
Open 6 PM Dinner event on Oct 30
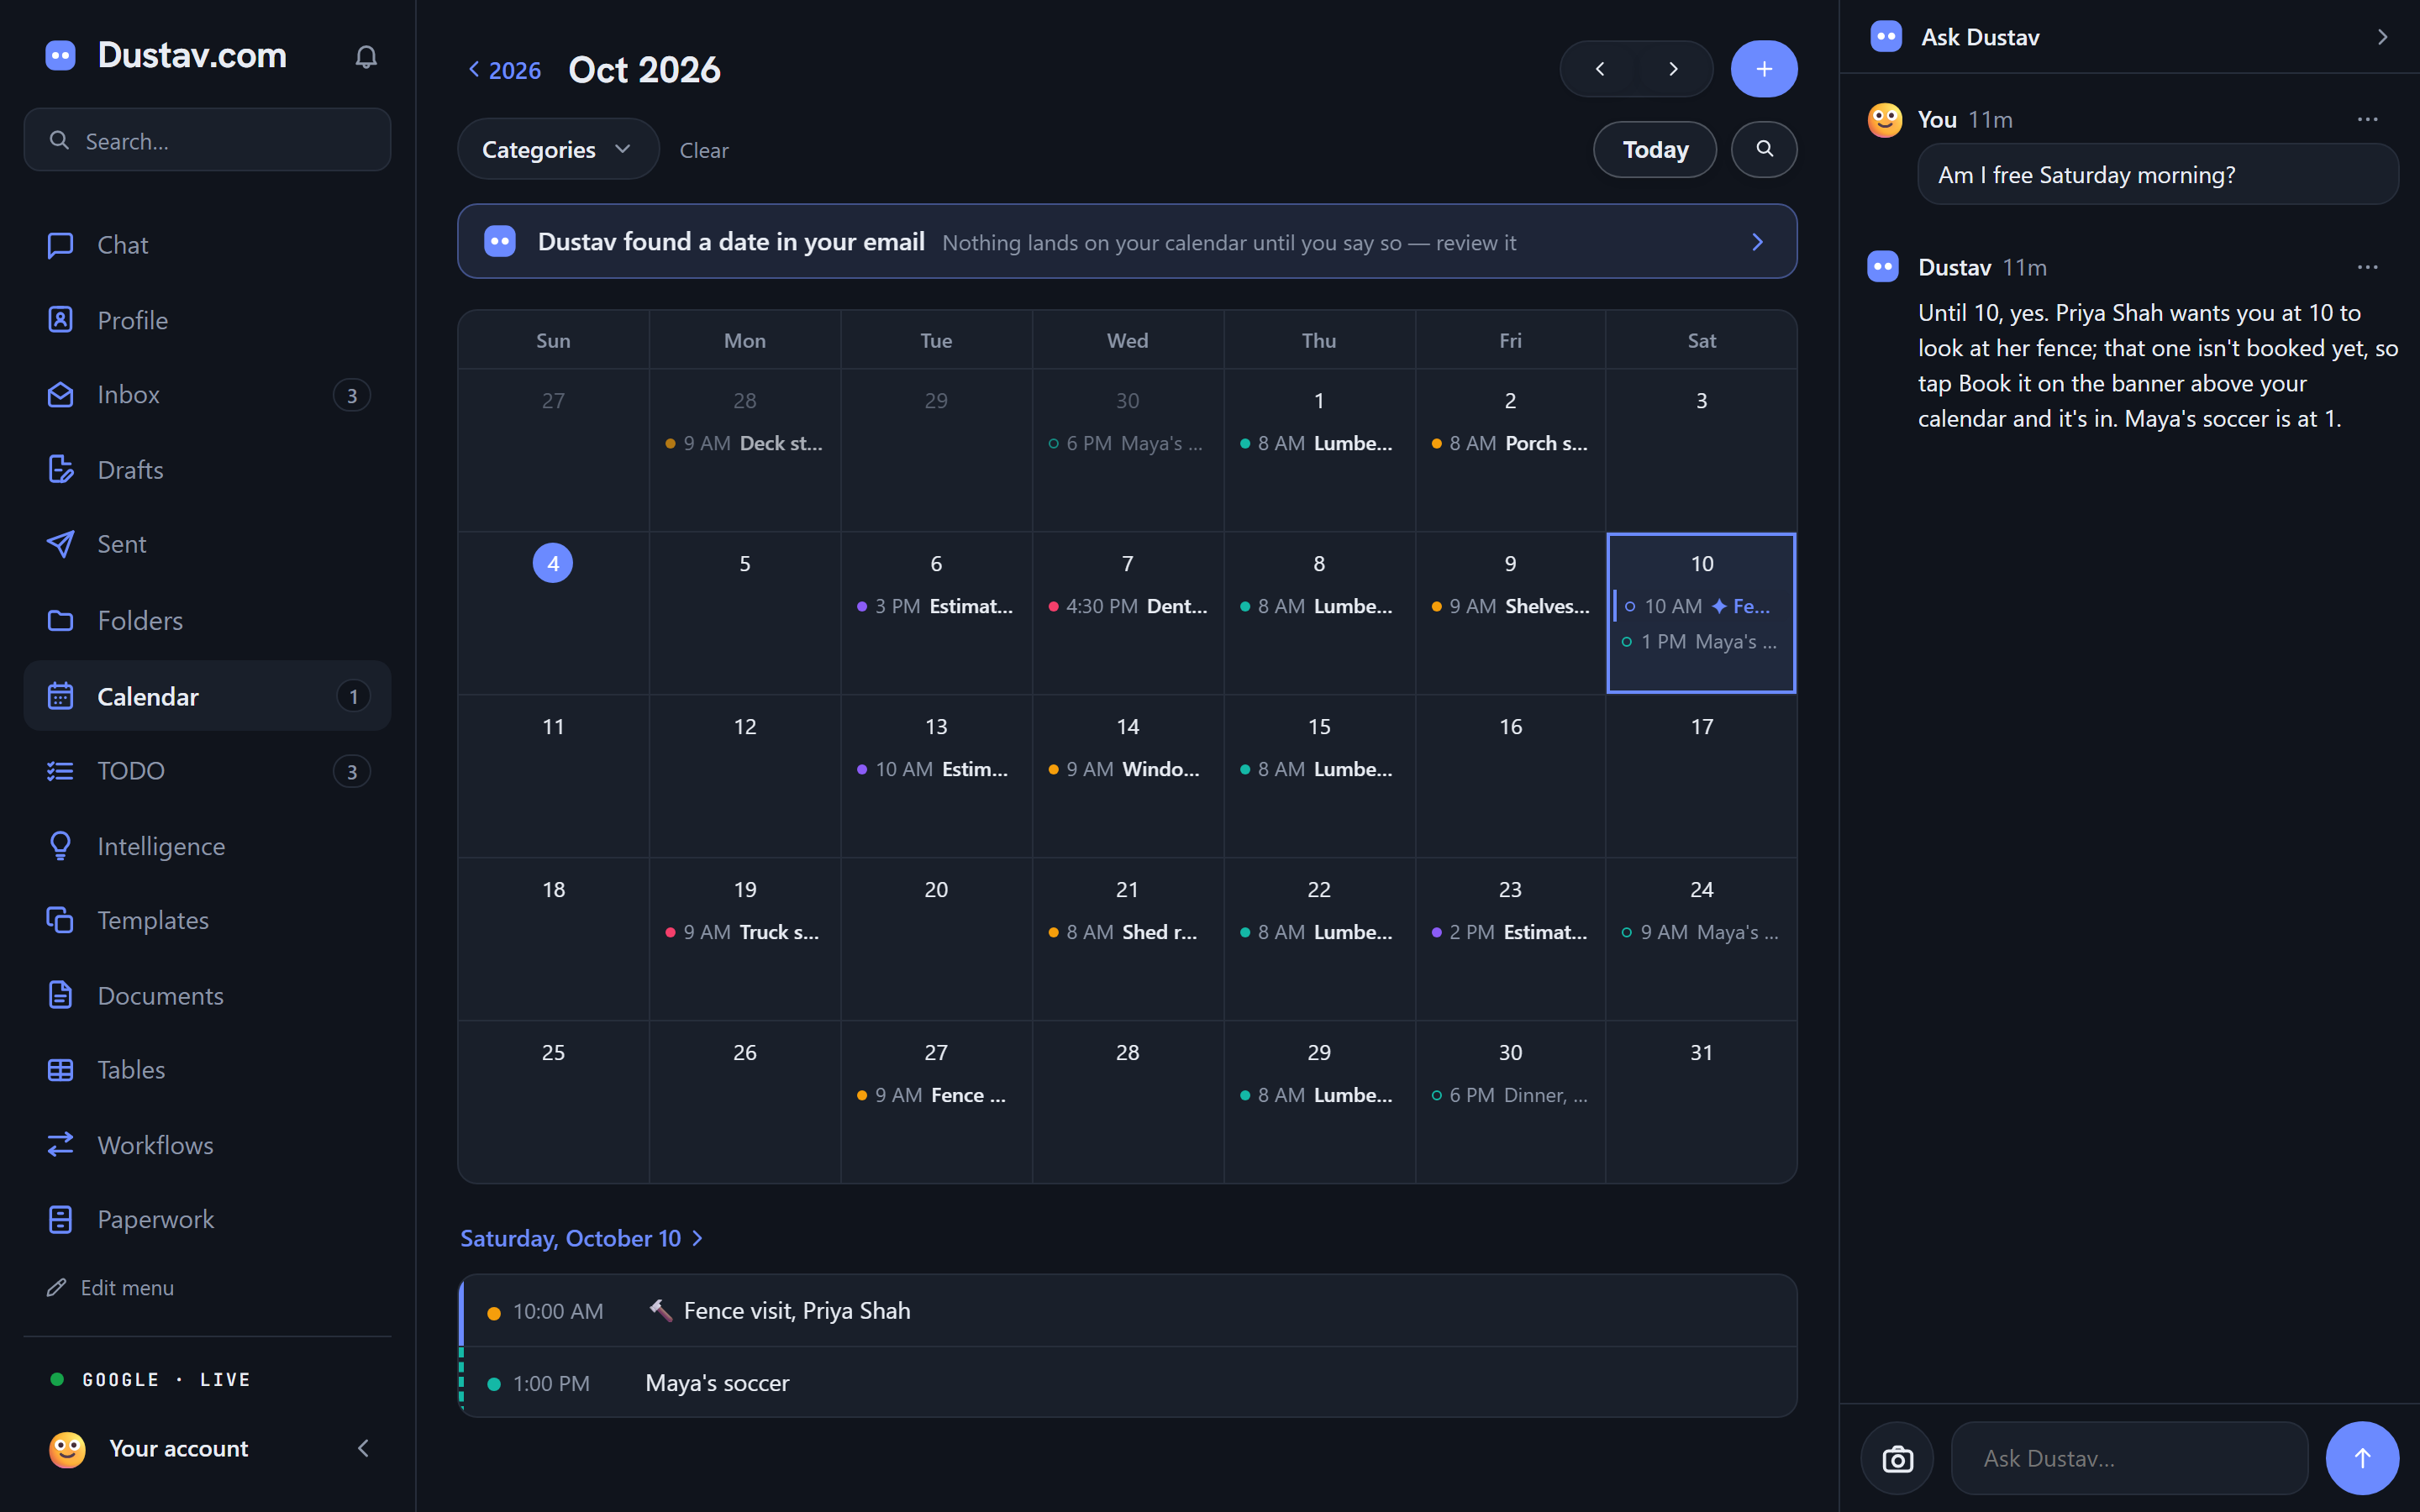[x=1510, y=1095]
